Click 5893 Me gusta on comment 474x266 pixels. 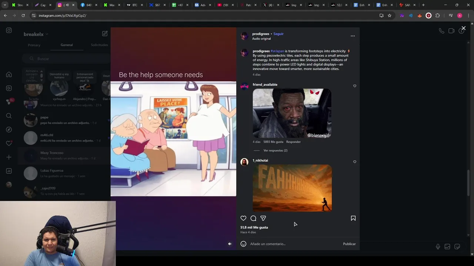click(x=273, y=142)
